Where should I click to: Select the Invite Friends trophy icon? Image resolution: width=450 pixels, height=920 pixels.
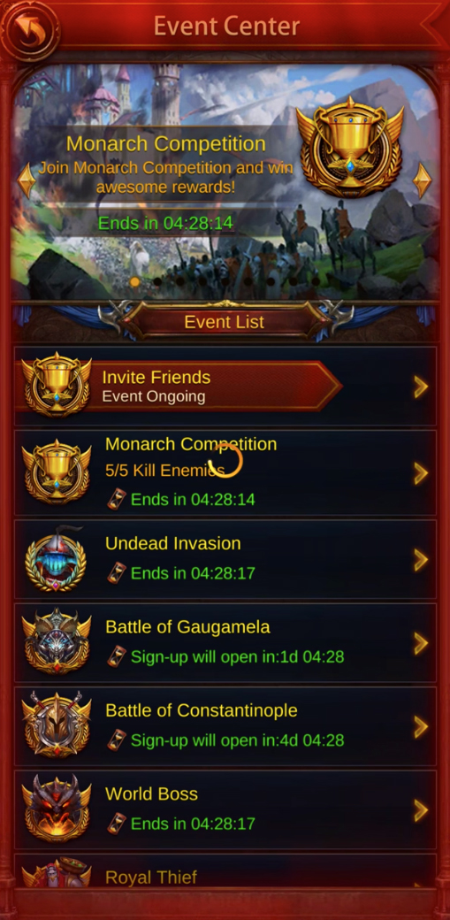(57, 385)
